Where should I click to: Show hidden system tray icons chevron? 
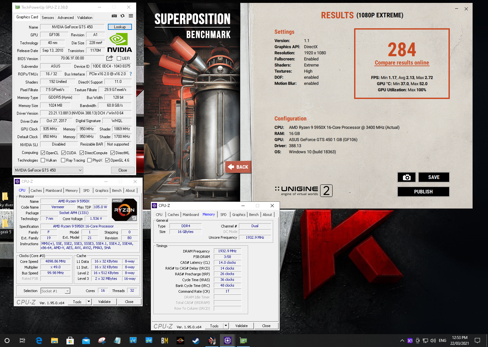click(402, 341)
